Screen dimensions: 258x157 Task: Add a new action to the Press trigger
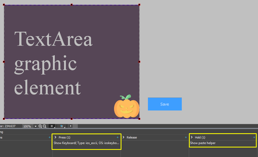tap(117, 137)
